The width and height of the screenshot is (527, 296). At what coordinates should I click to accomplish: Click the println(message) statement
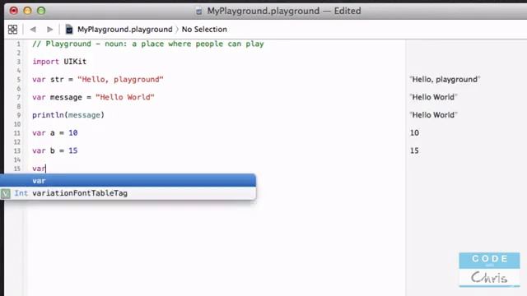[68, 115]
